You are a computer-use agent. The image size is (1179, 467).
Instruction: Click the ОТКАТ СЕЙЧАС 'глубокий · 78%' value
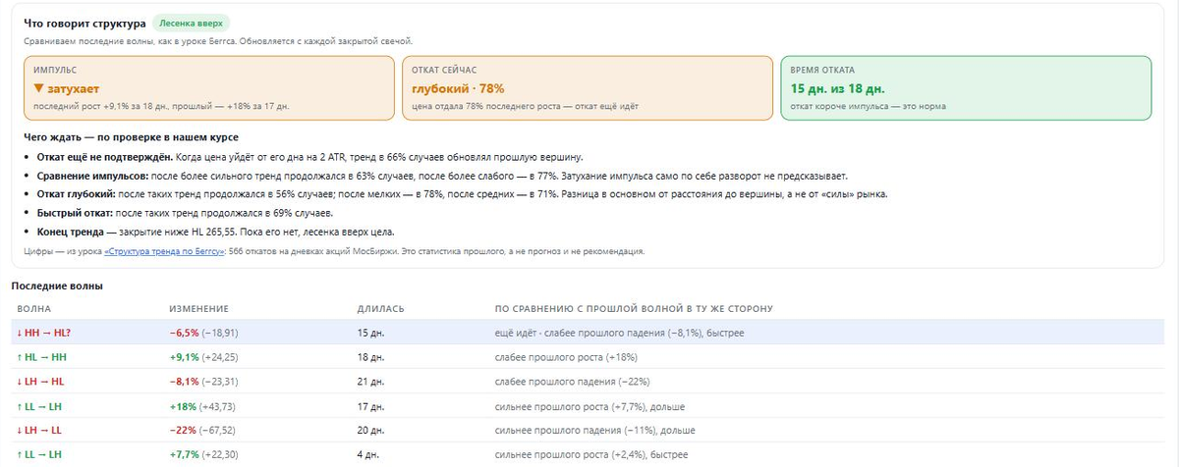point(458,87)
